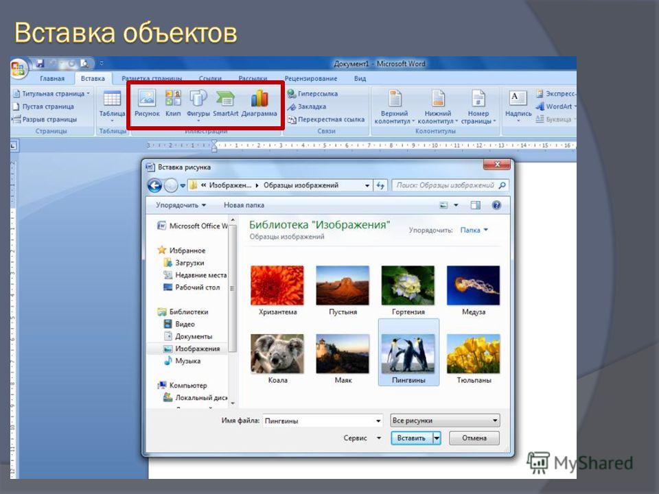Add a Закладка bookmark
The image size is (659, 494).
pos(307,107)
